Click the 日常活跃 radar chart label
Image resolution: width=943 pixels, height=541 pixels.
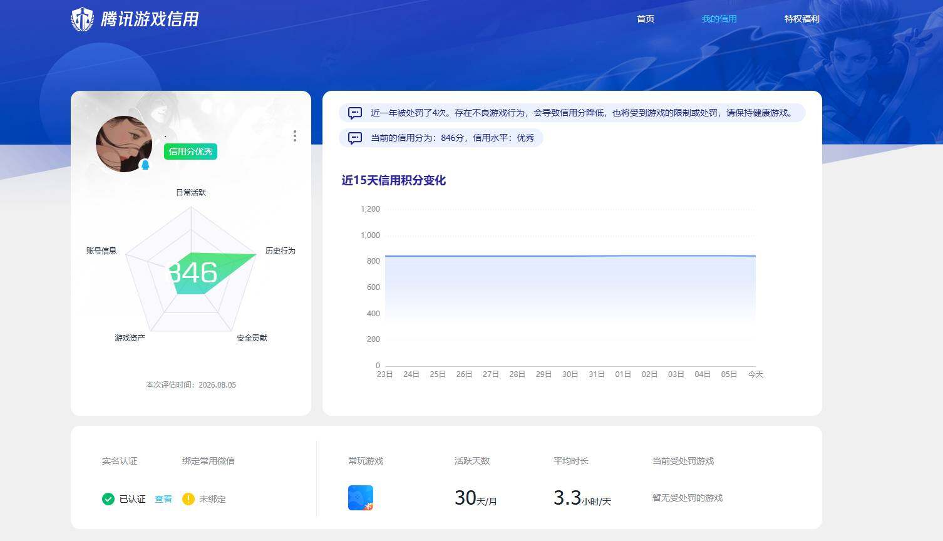[x=191, y=192]
